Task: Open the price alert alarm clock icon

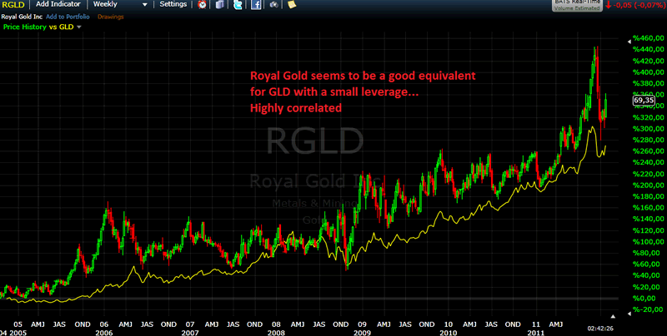Action: tap(203, 5)
